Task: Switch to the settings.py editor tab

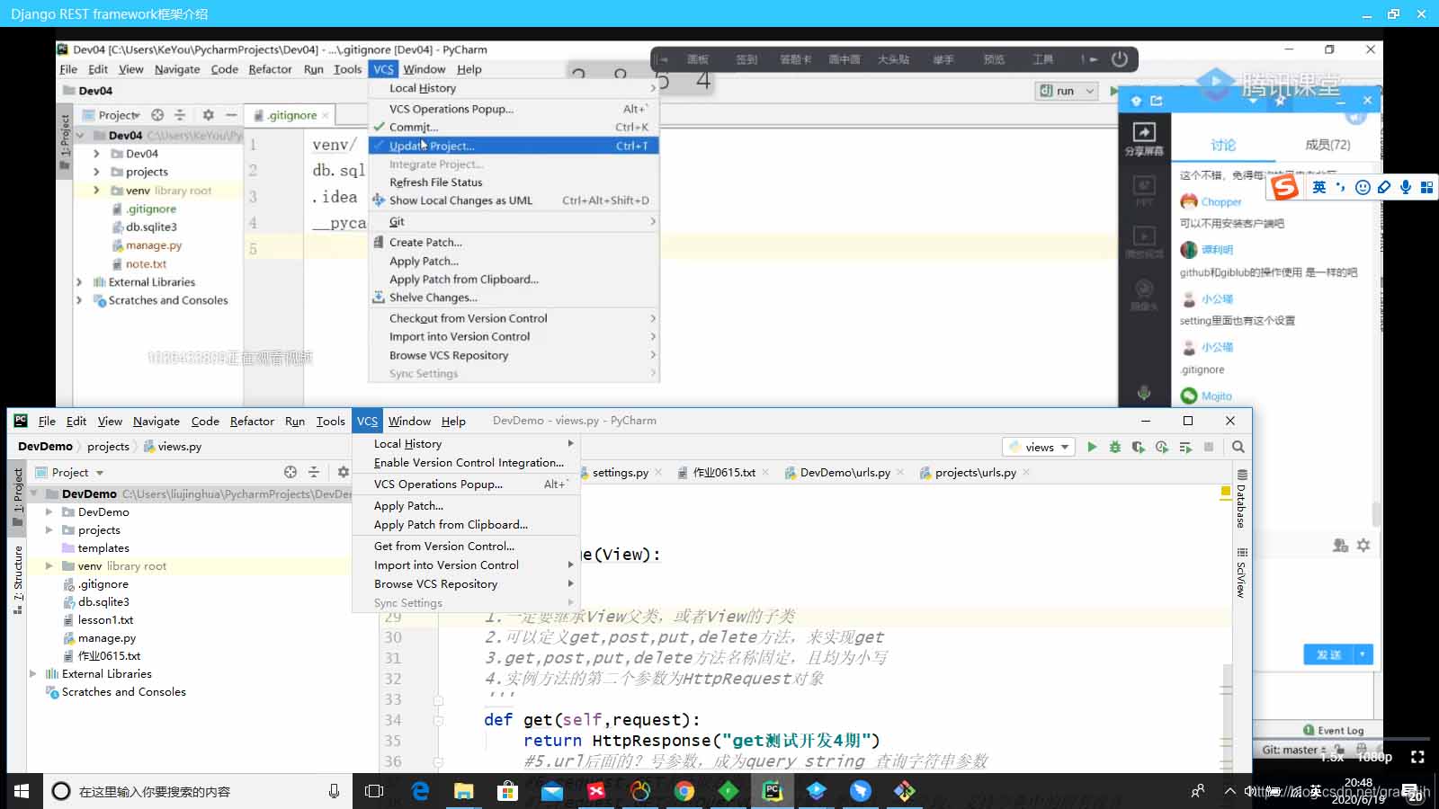Action: point(621,472)
